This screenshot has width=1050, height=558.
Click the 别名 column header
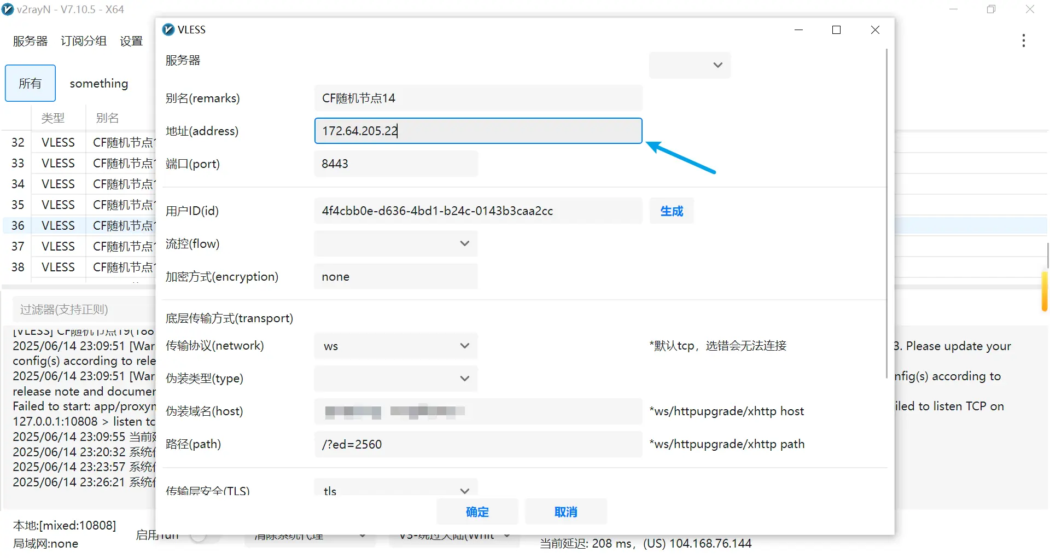tap(107, 118)
